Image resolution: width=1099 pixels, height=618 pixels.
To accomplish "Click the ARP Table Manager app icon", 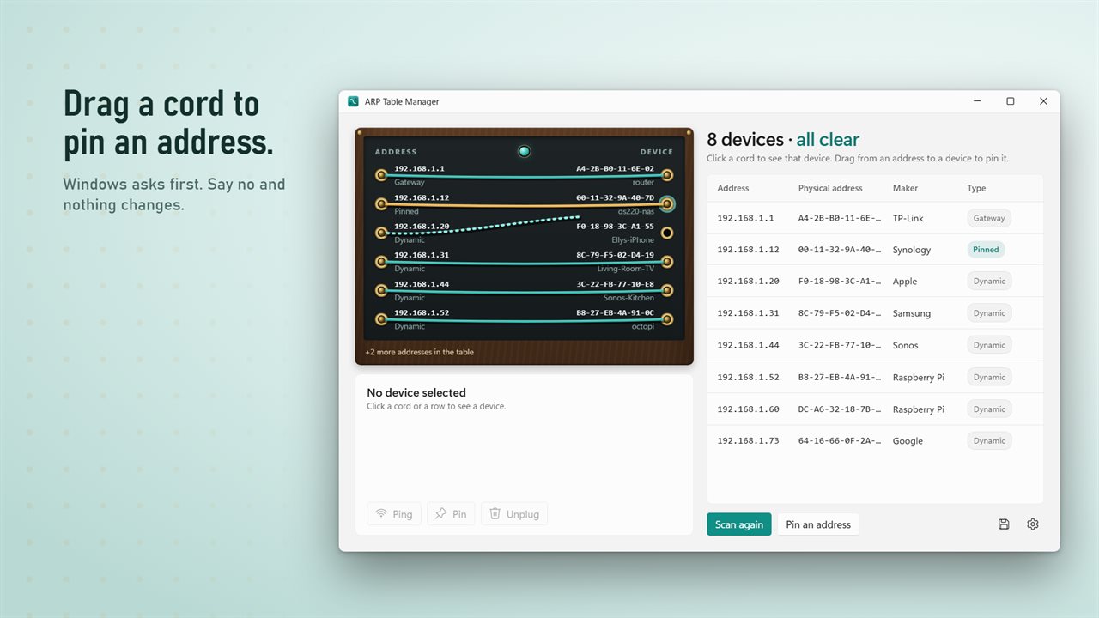I will 353,101.
